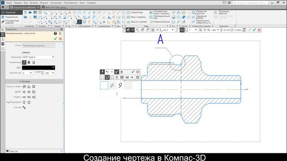The width and height of the screenshot is (287, 161).
Task: Toggle underline text style
Action: pos(34,63)
